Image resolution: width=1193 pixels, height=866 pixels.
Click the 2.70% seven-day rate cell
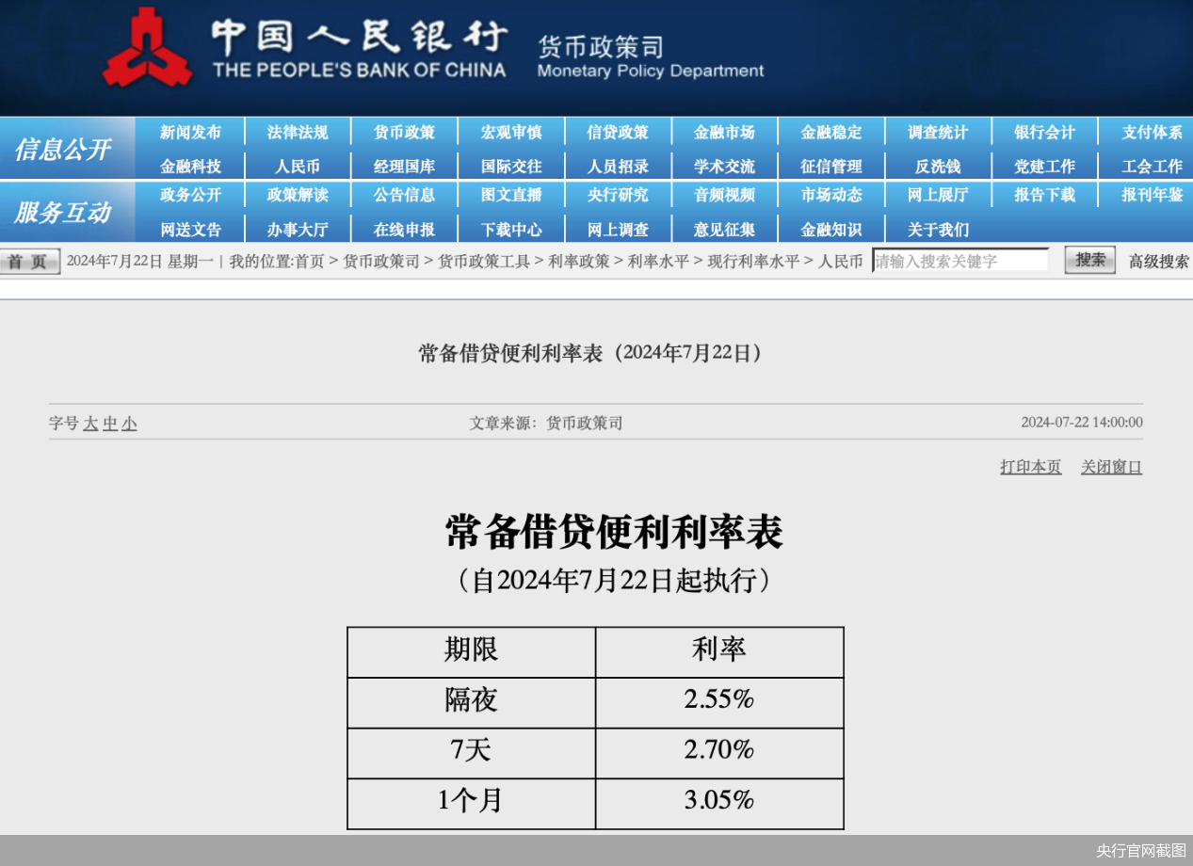719,753
